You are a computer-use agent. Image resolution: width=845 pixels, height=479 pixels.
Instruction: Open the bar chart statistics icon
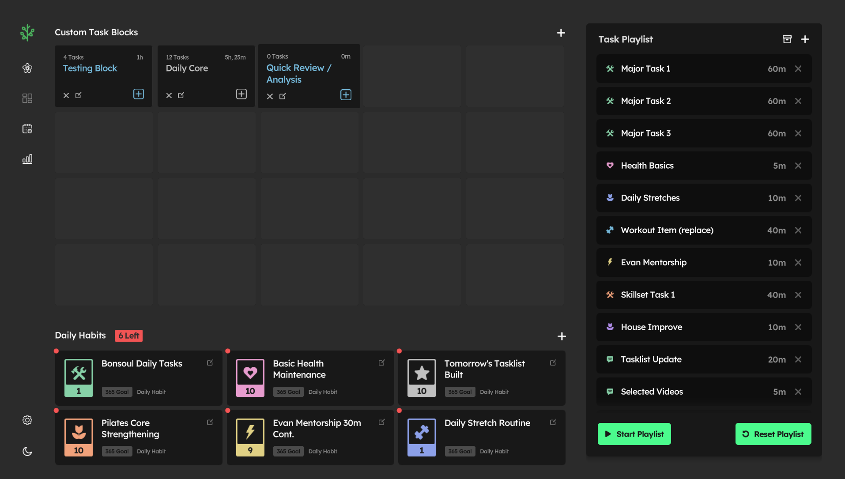pos(27,159)
